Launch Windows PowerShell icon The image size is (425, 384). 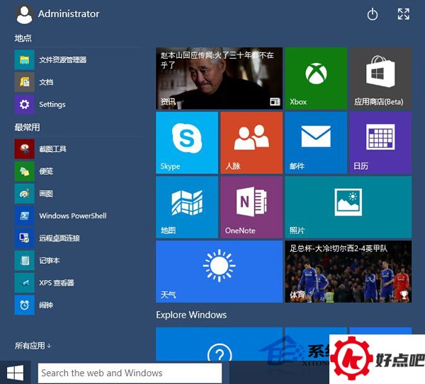(x=24, y=216)
